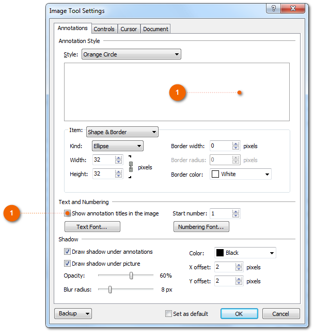Open the Style dropdown showing Orange Circle
This screenshot has height=333, width=314.
tap(131, 54)
